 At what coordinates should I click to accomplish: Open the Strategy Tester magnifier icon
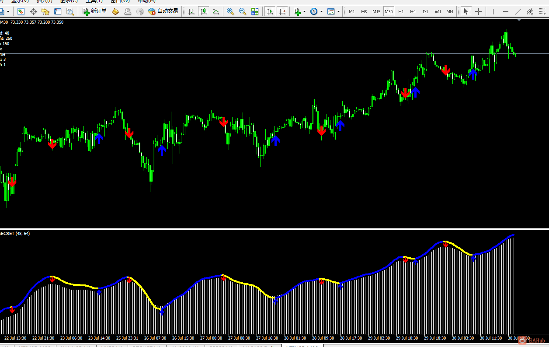point(70,11)
